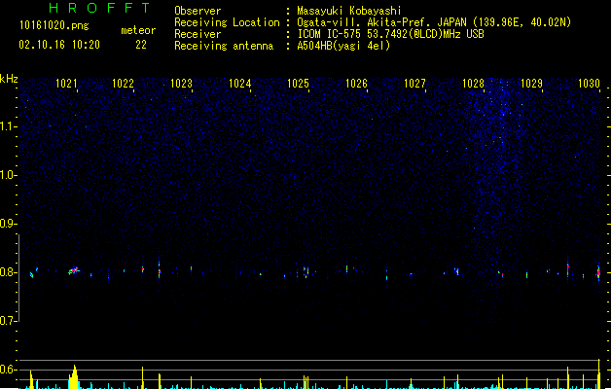Screen dimensions: 612x389
Task: Click the date stamp 02.10.16 10:20
Action: click(x=59, y=45)
